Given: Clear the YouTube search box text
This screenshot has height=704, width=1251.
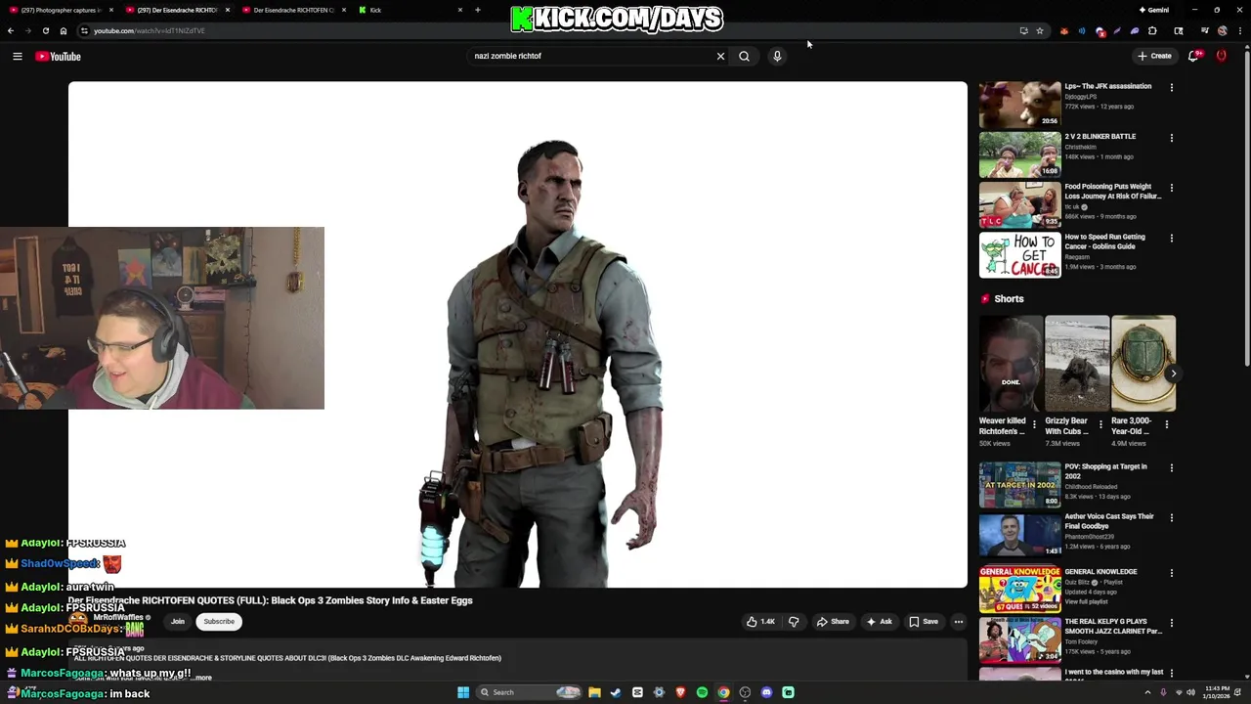Looking at the screenshot, I should [x=721, y=57].
